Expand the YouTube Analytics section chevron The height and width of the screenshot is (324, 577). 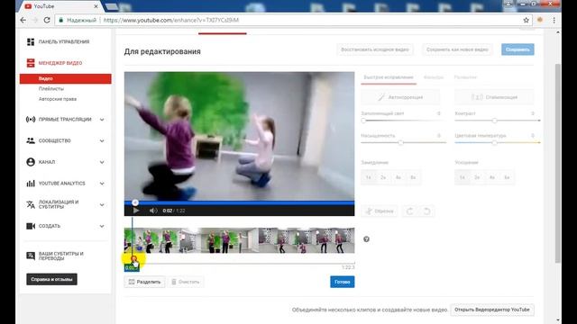click(102, 184)
